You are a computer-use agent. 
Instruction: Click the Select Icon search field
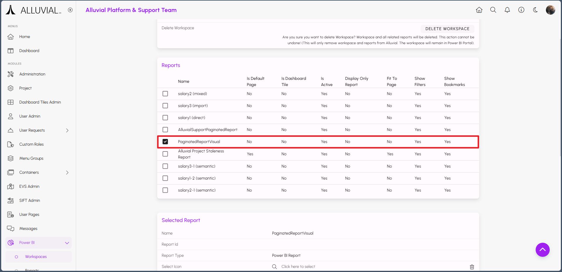click(298, 266)
